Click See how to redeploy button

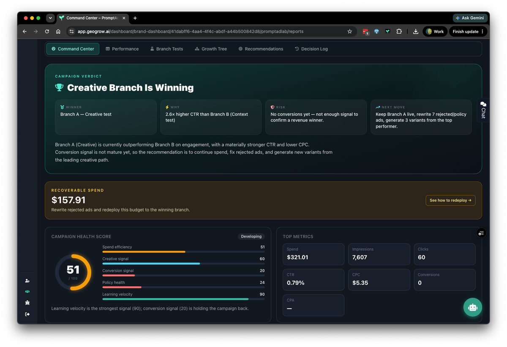(450, 201)
